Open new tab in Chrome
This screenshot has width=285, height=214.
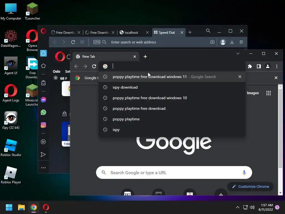[145, 57]
